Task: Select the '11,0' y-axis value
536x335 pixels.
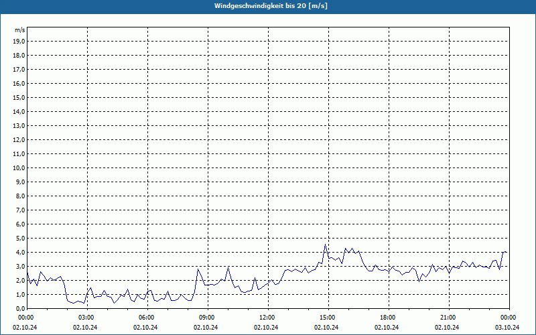Action: click(19, 154)
